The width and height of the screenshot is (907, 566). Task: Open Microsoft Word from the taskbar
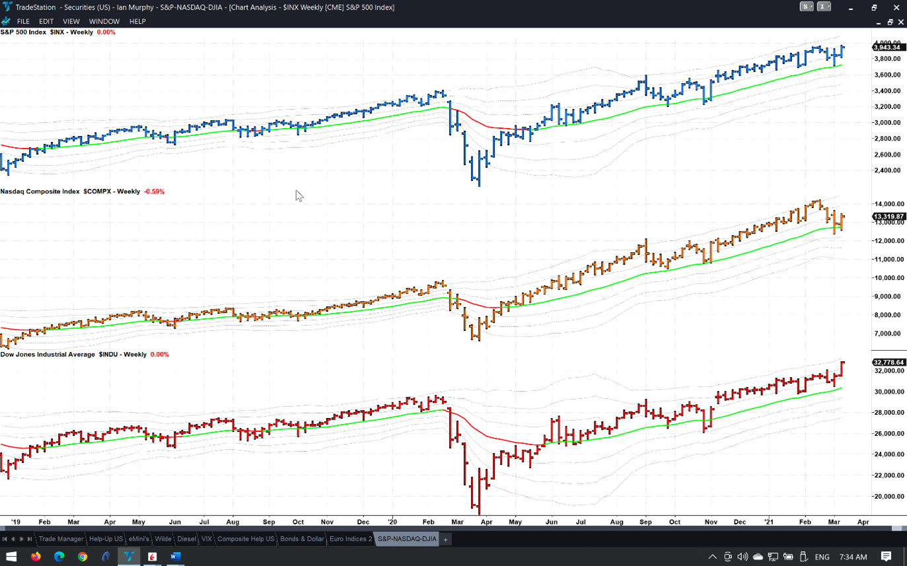(x=175, y=557)
